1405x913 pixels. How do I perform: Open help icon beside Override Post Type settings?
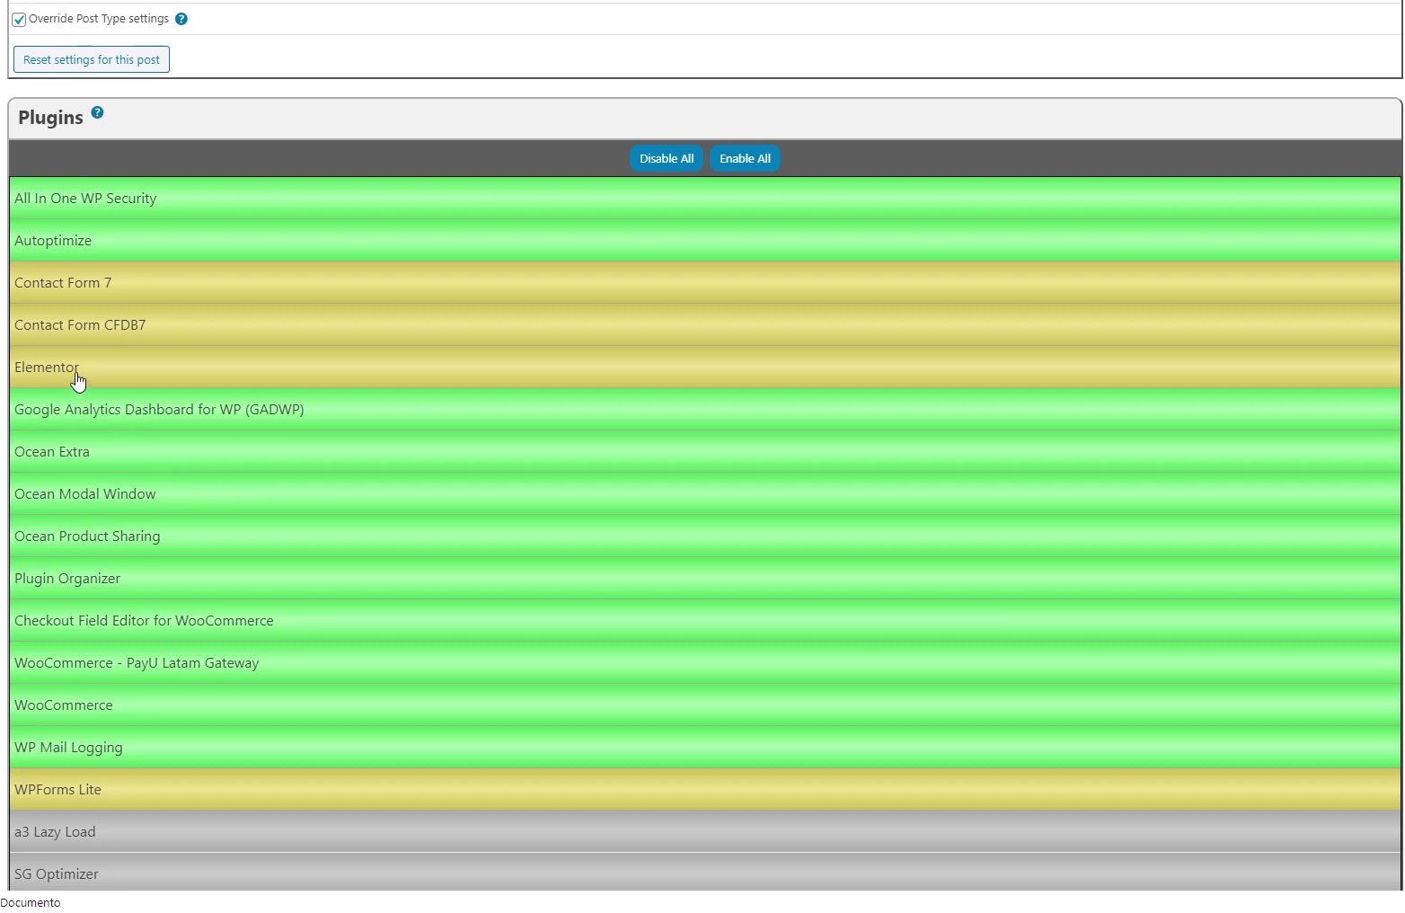click(x=181, y=19)
